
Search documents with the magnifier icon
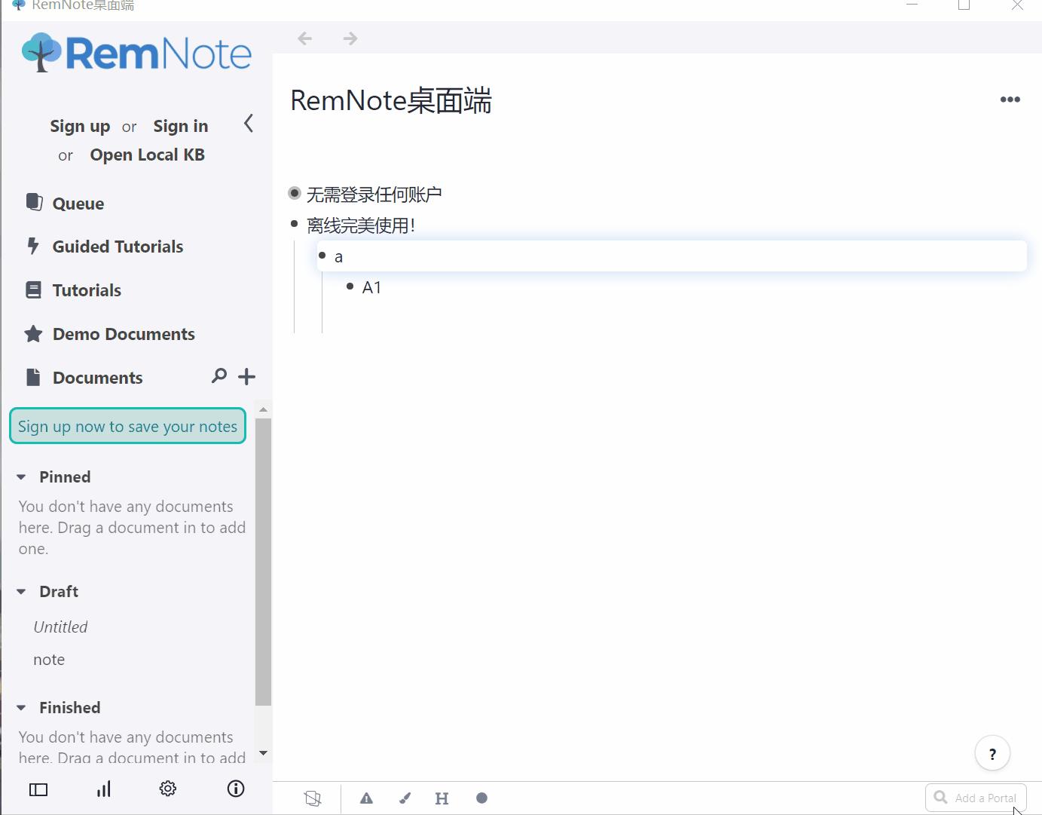[x=219, y=376]
